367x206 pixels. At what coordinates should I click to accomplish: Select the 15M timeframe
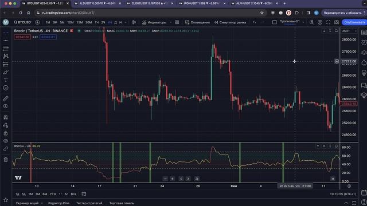coord(80,22)
